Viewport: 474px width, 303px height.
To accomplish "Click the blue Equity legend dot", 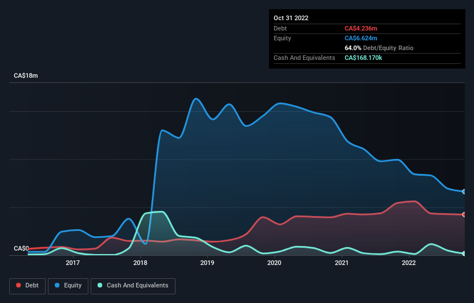I will point(57,285).
